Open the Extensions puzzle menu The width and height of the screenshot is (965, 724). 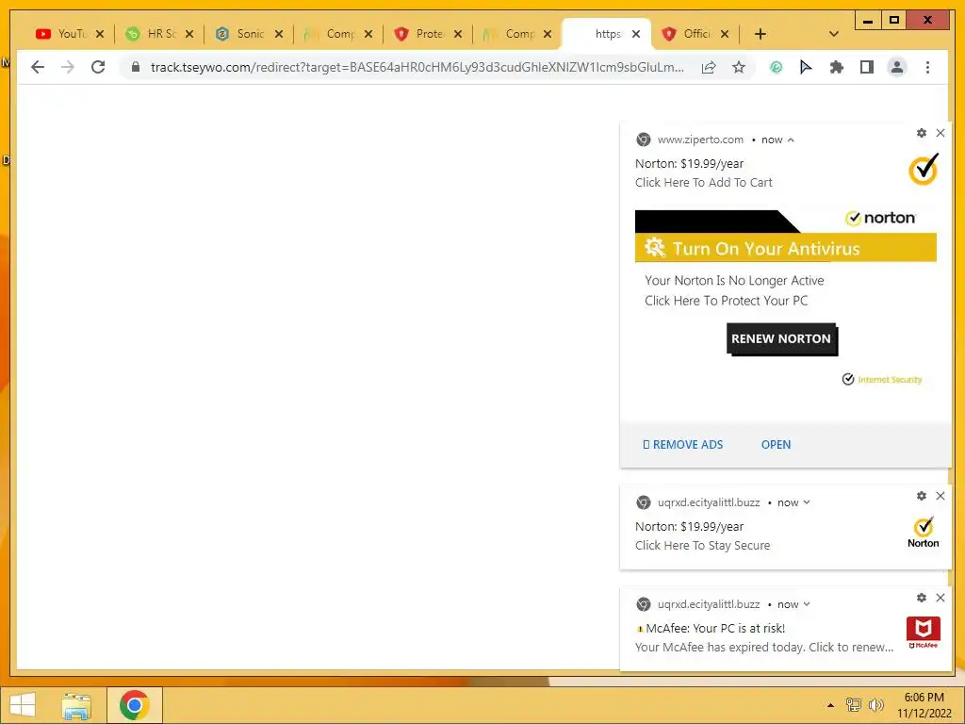pos(837,67)
